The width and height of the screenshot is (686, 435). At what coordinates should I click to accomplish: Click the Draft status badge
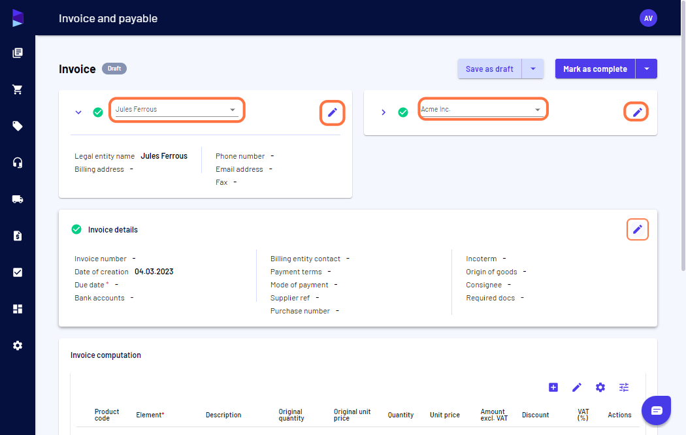pos(114,69)
